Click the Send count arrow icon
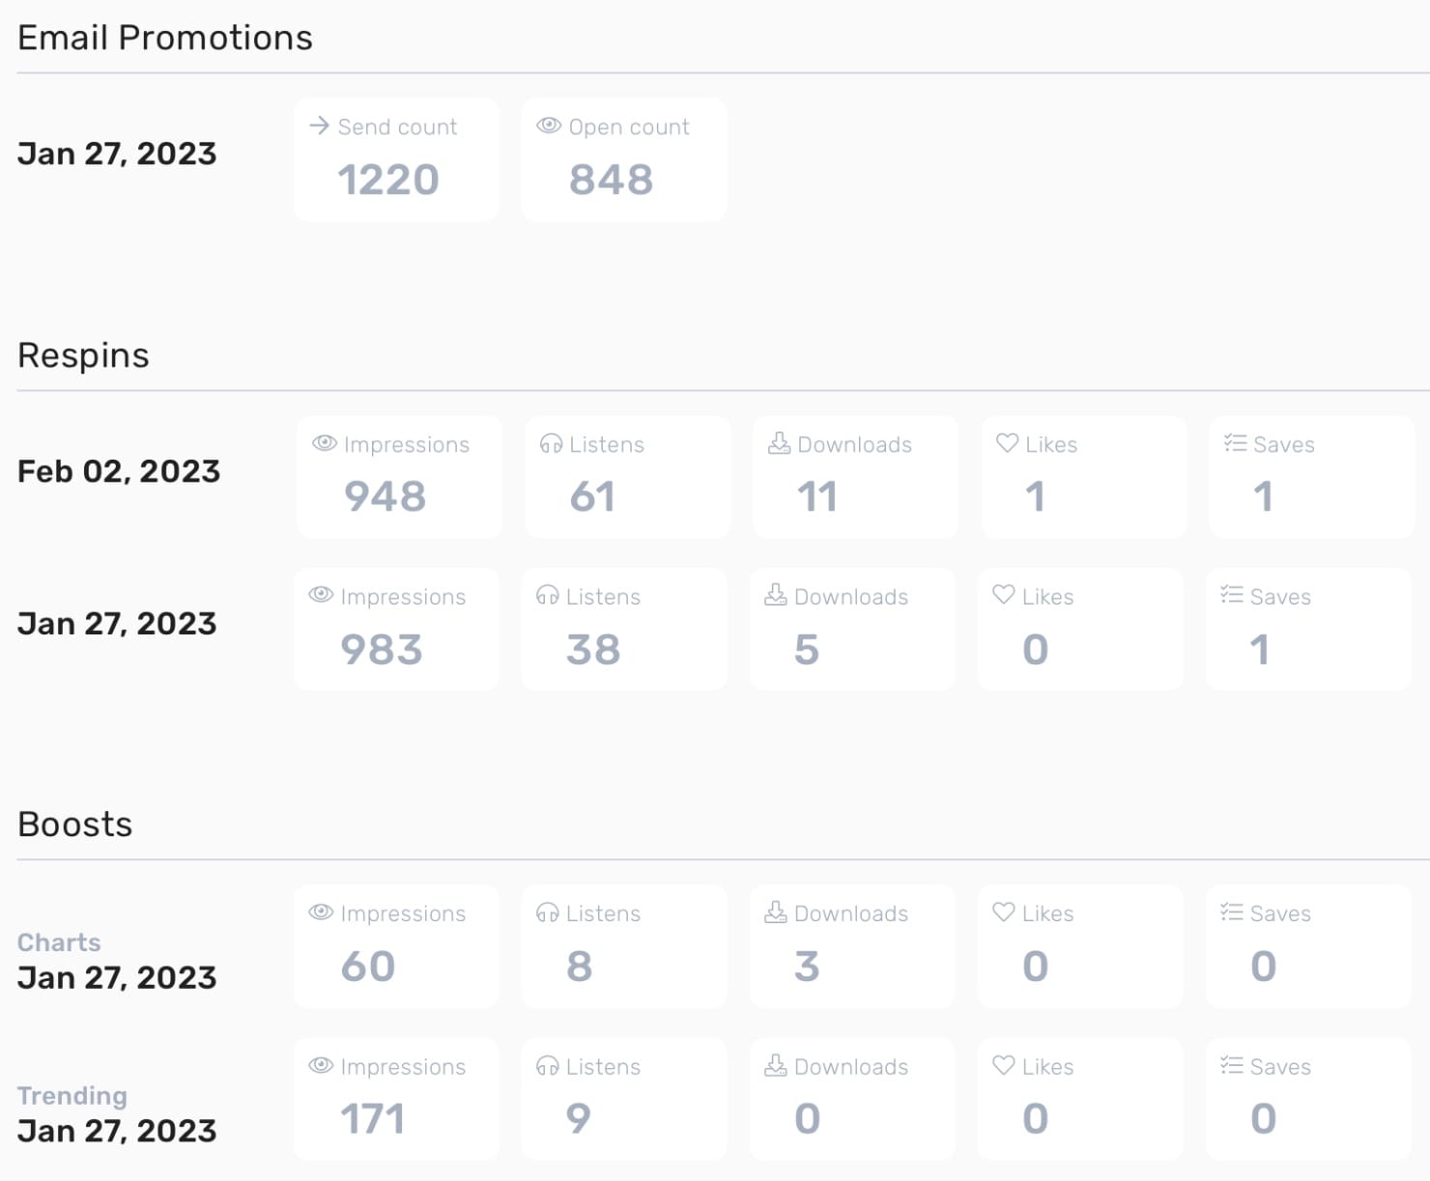Viewport: 1430px width, 1181px height. point(319,126)
